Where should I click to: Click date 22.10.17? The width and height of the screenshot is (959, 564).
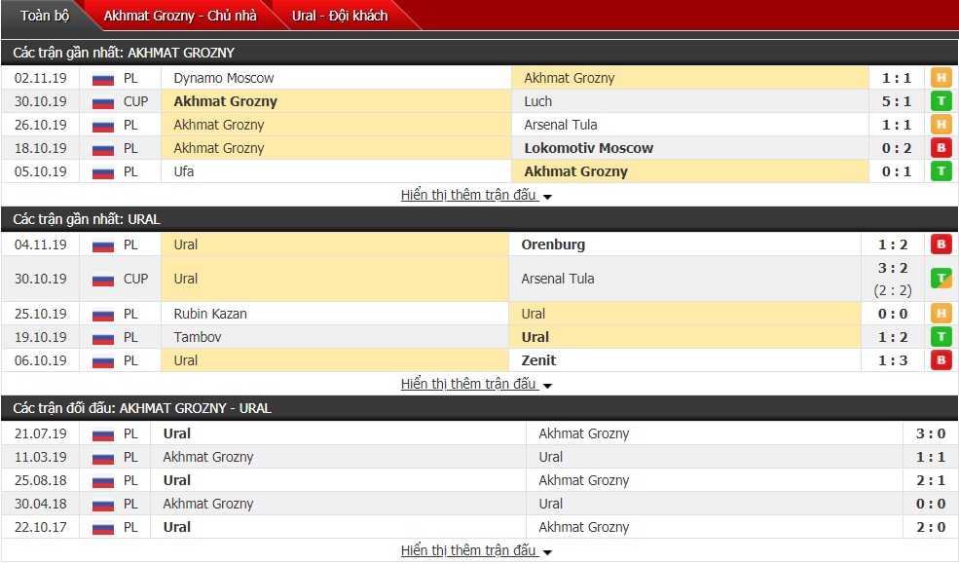pyautogui.click(x=40, y=527)
